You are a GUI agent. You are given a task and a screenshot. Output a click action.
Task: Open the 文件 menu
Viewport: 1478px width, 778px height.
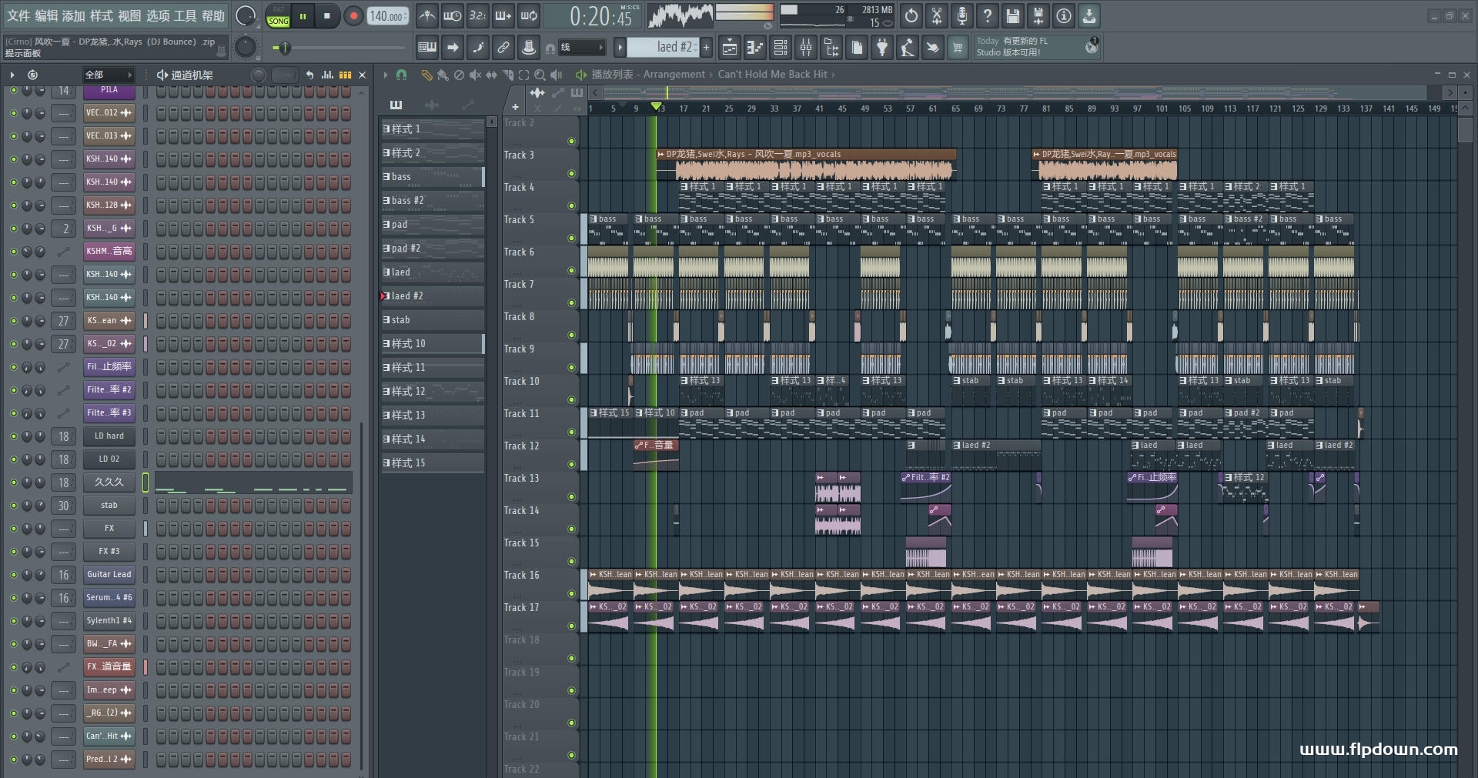(x=18, y=15)
